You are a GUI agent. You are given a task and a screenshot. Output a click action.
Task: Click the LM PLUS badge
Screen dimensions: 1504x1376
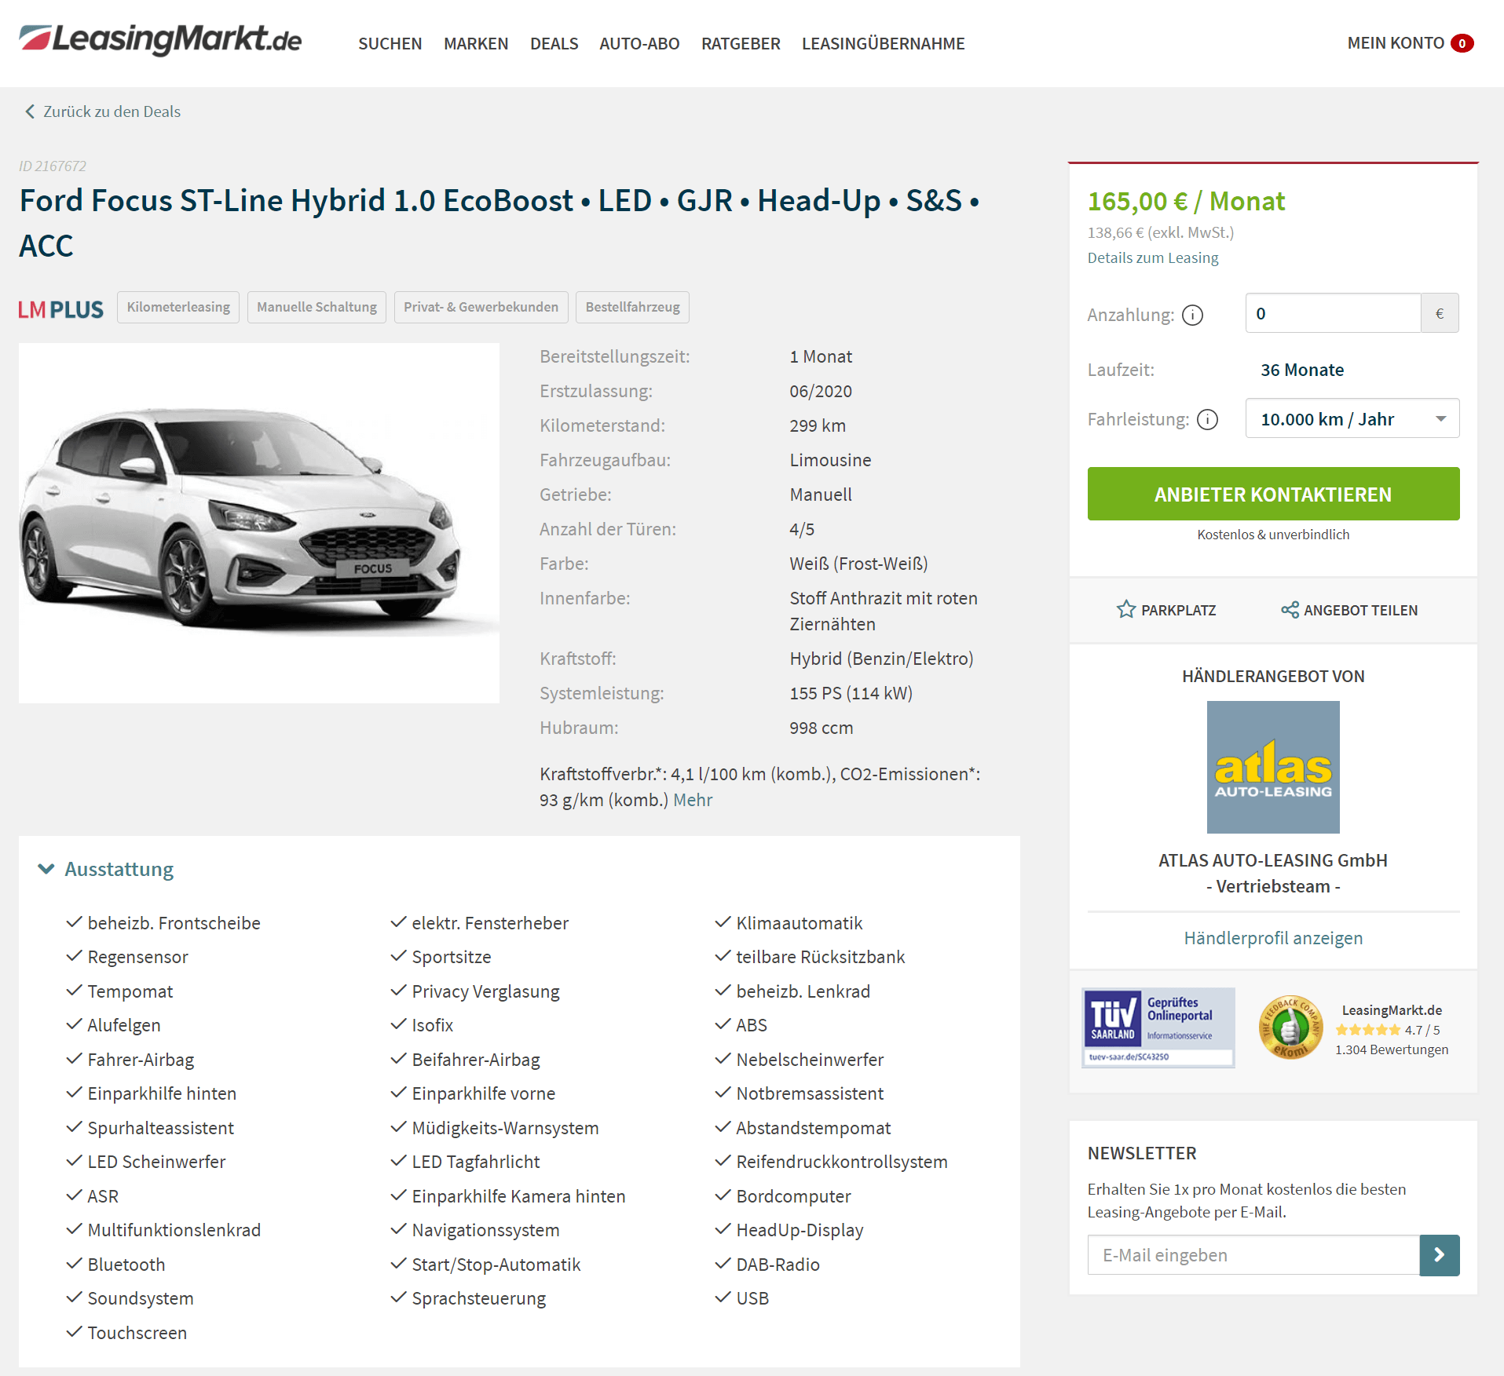(x=61, y=309)
